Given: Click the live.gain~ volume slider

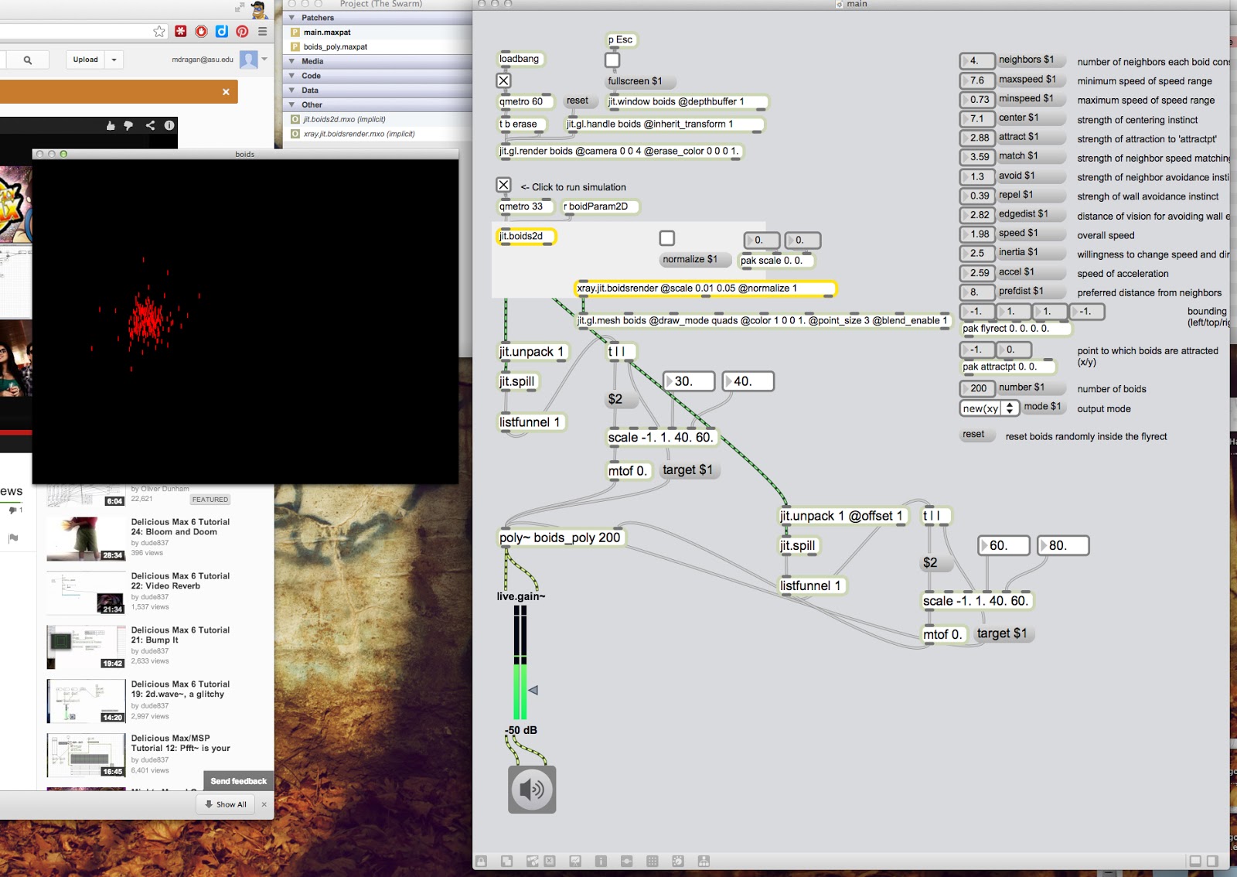Looking at the screenshot, I should [520, 661].
